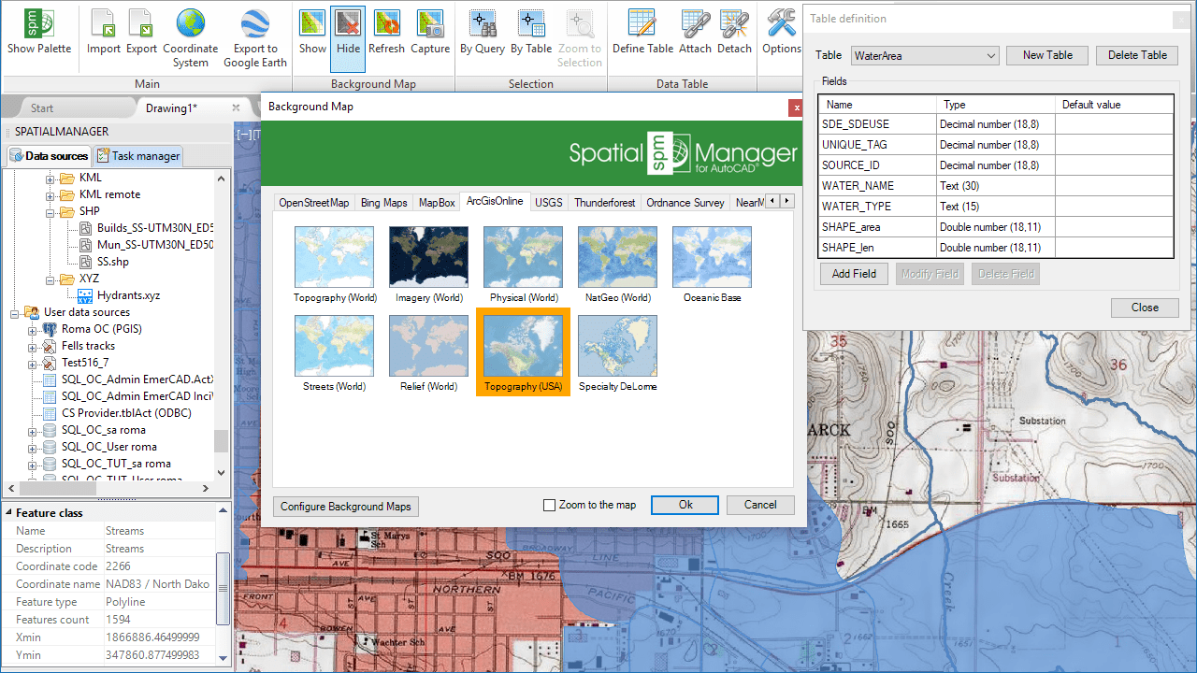The width and height of the screenshot is (1197, 673).
Task: Open Coordinate System tool
Action: click(190, 38)
